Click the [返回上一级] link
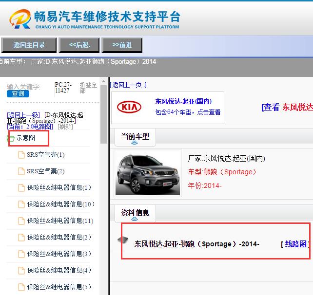Viewport: 313px width, 295px height. tap(23, 115)
